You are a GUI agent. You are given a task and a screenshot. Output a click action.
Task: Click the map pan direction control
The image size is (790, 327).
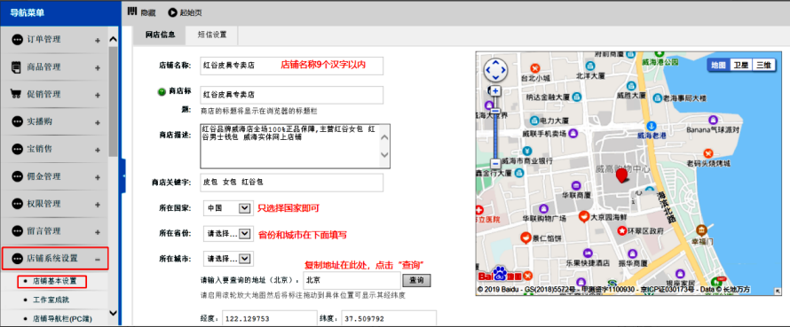(x=496, y=70)
